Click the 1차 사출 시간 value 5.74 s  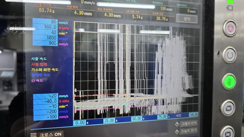[137, 17]
